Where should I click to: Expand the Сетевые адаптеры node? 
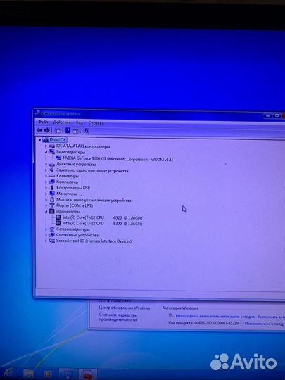pos(46,229)
